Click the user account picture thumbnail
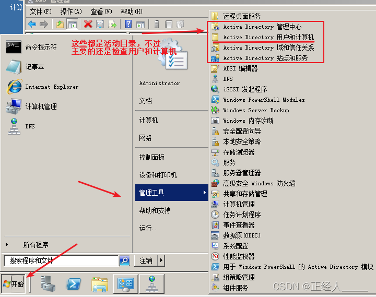 pyautogui.click(x=174, y=55)
